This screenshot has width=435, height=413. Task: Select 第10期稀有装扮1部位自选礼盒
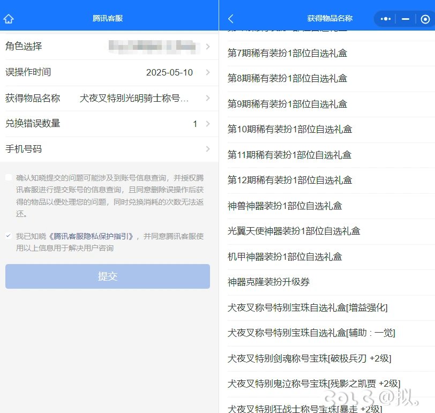(290, 129)
